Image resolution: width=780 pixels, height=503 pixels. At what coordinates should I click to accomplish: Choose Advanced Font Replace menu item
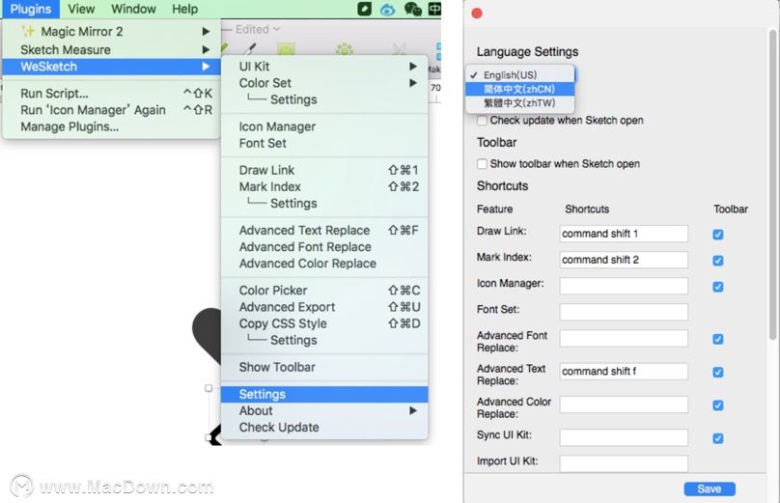[x=324, y=247]
